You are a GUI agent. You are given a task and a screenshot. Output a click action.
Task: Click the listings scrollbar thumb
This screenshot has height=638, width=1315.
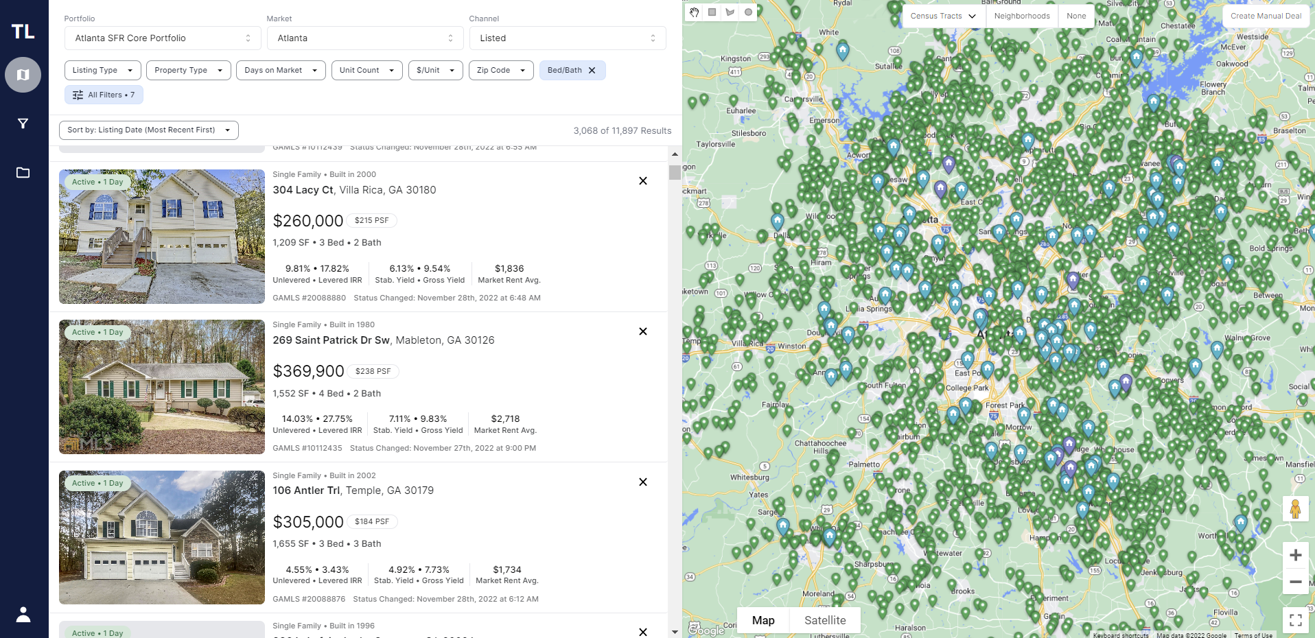(x=675, y=172)
